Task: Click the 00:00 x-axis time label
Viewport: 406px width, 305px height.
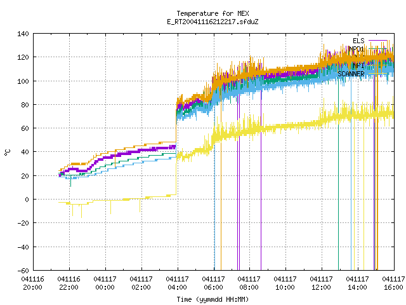Action: pyautogui.click(x=105, y=287)
